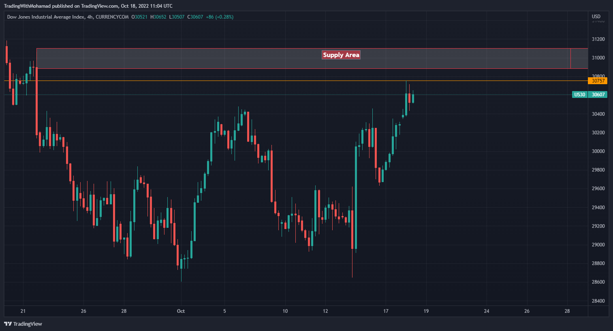The height and width of the screenshot is (331, 613).
Task: Click the orange 30757 price tag
Action: click(598, 81)
